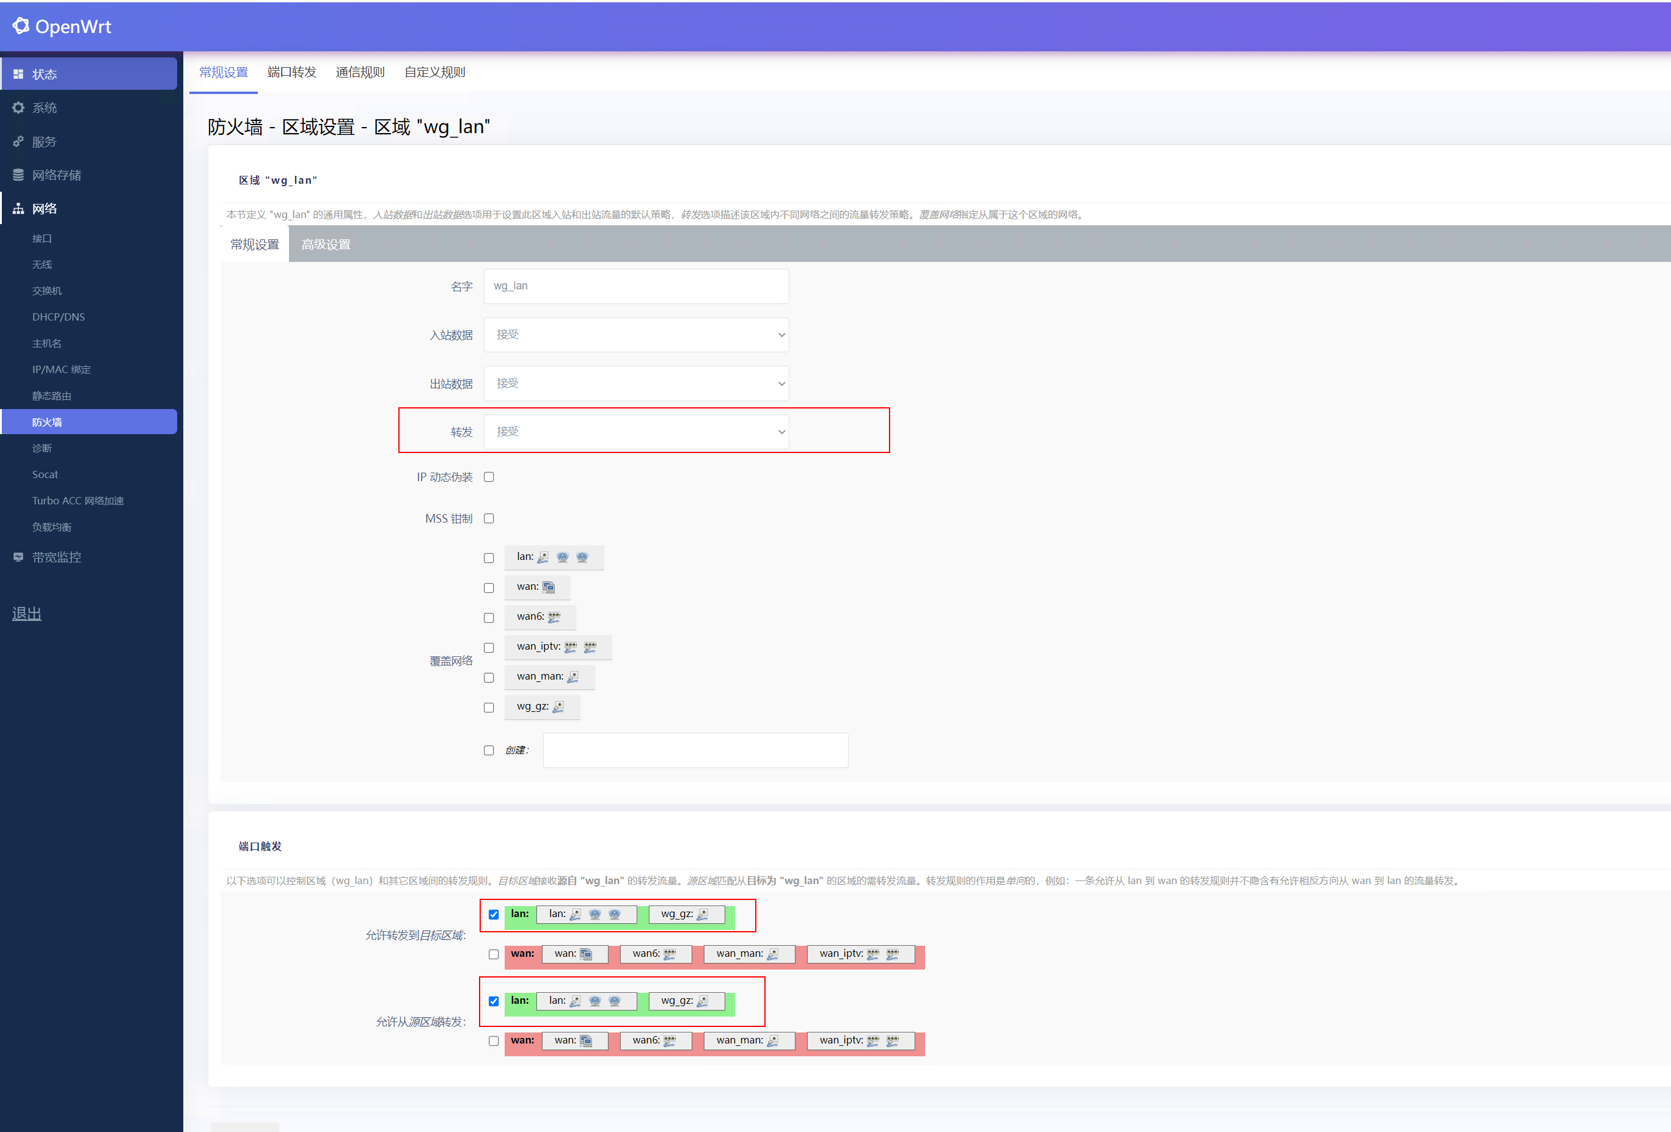1671x1132 pixels.
Task: Click the network storage database icon
Action: click(19, 175)
